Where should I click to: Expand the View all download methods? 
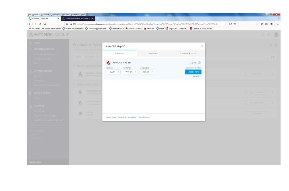(197, 76)
